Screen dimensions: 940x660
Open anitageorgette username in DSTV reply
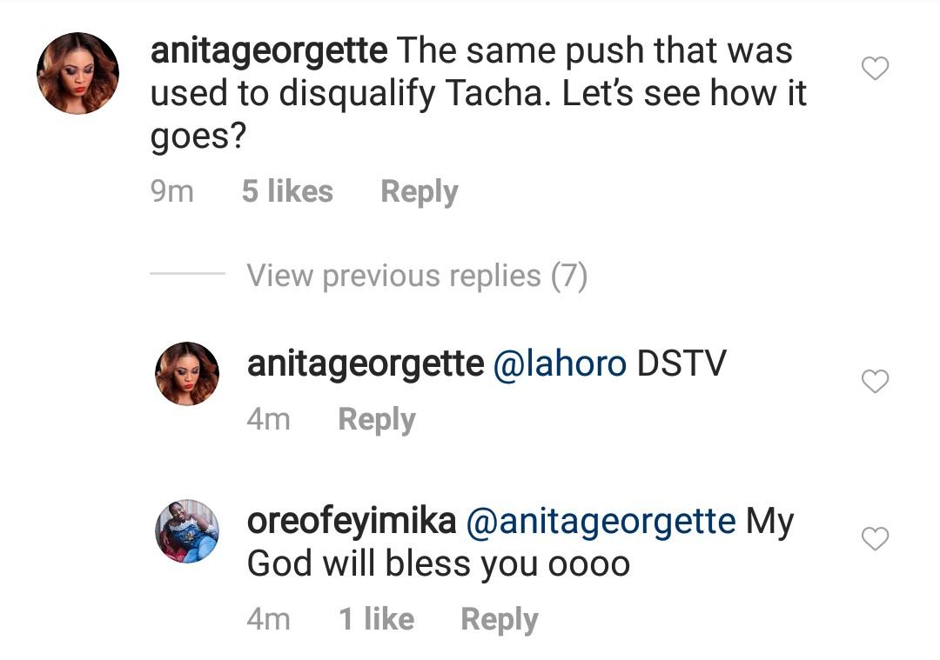tap(366, 364)
